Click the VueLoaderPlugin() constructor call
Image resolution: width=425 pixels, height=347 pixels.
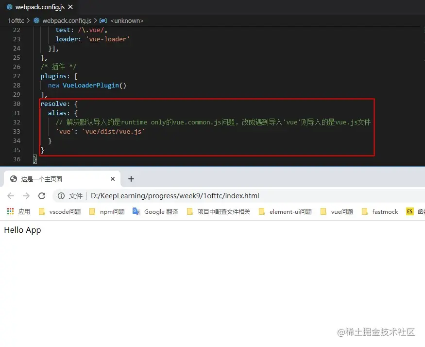[x=94, y=86]
